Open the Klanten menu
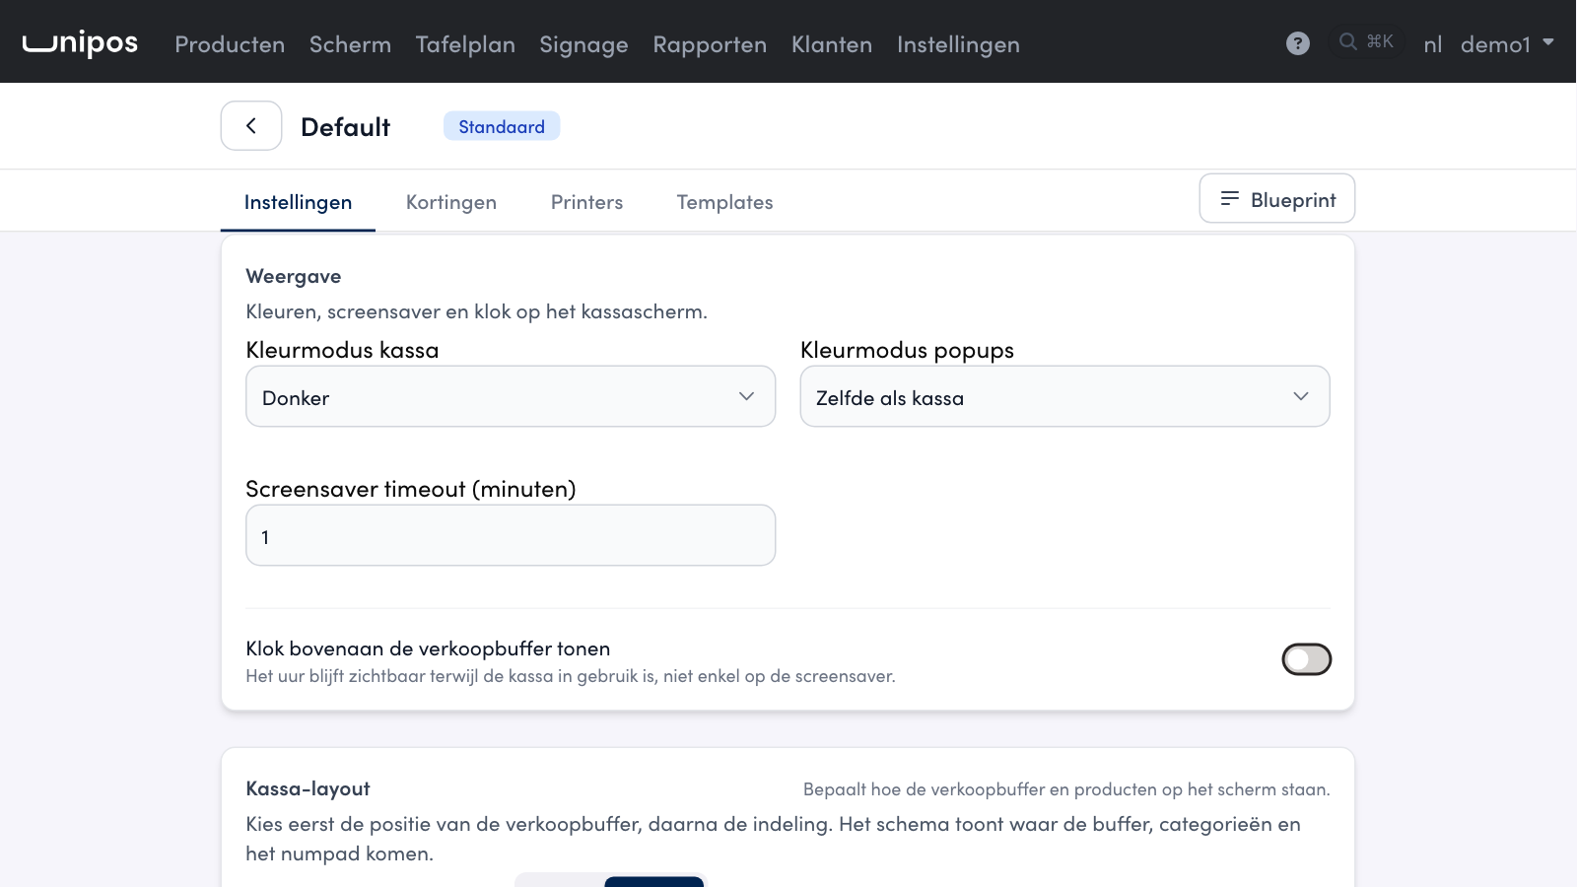The width and height of the screenshot is (1577, 887). 832,44
